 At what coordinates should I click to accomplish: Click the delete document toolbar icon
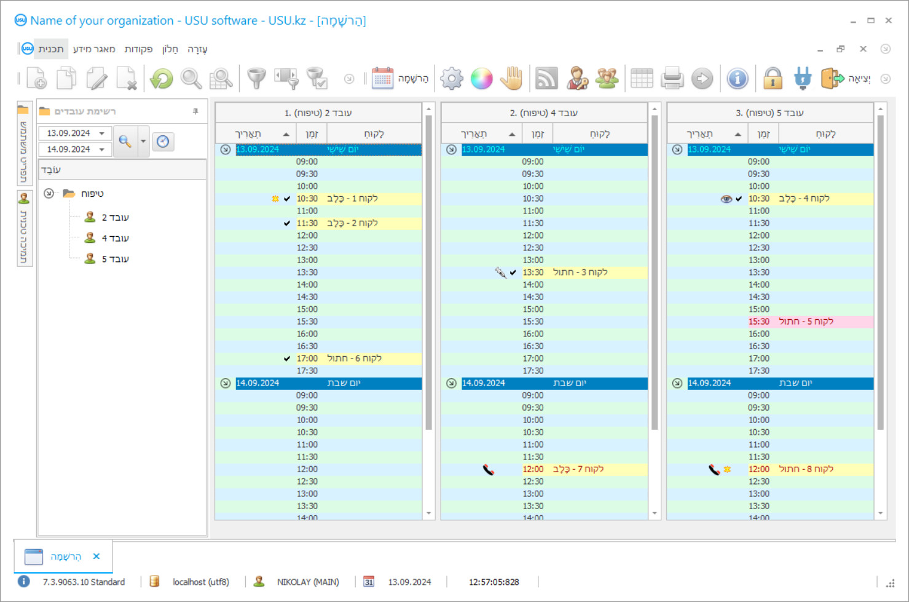coord(127,79)
